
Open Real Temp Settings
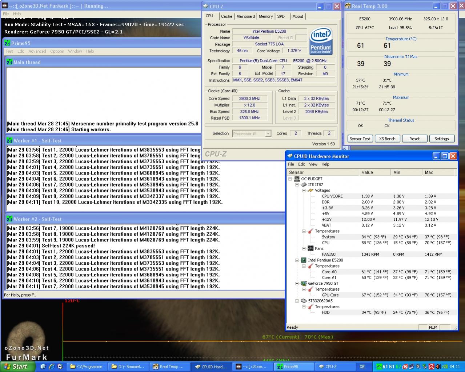click(x=441, y=139)
